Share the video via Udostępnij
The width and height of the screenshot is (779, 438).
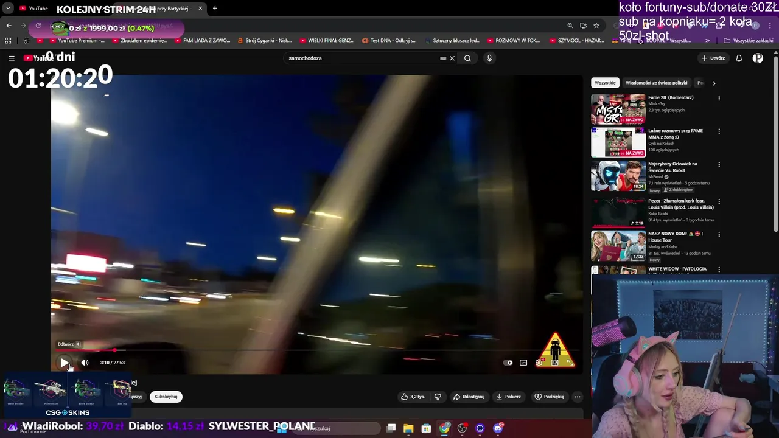[x=469, y=397]
